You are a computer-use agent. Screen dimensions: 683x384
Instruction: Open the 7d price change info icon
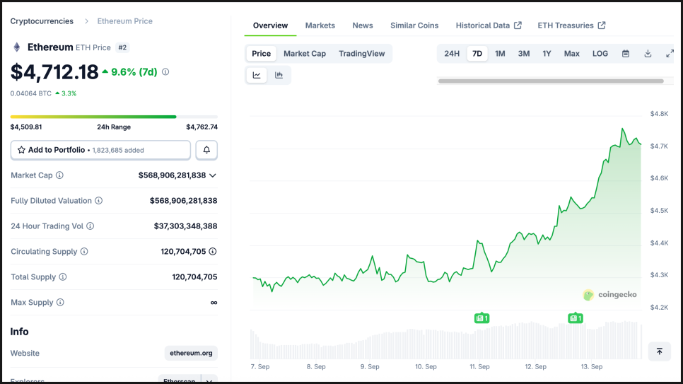[x=165, y=72]
